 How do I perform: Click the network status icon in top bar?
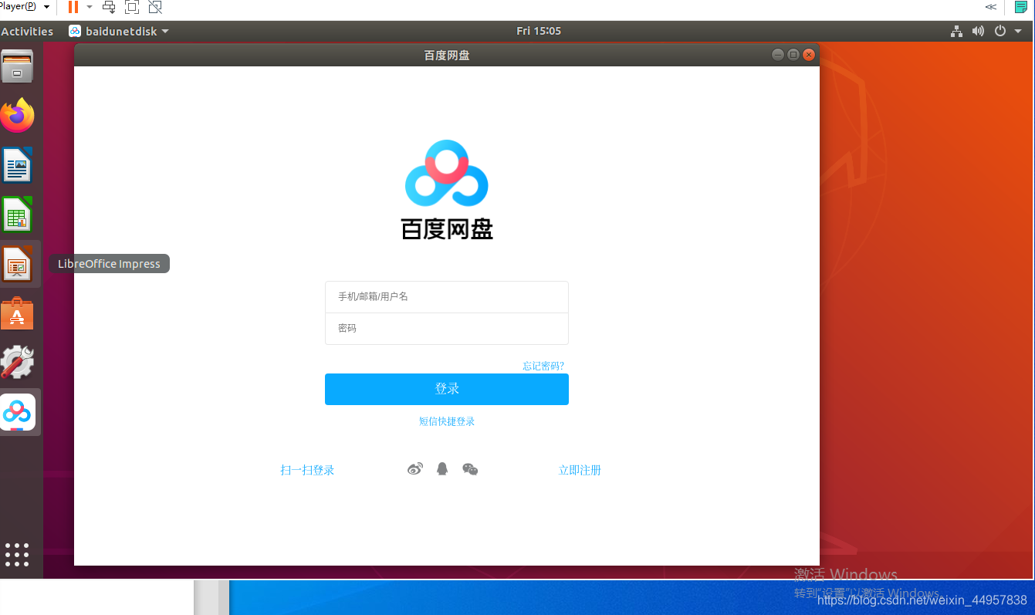point(957,31)
